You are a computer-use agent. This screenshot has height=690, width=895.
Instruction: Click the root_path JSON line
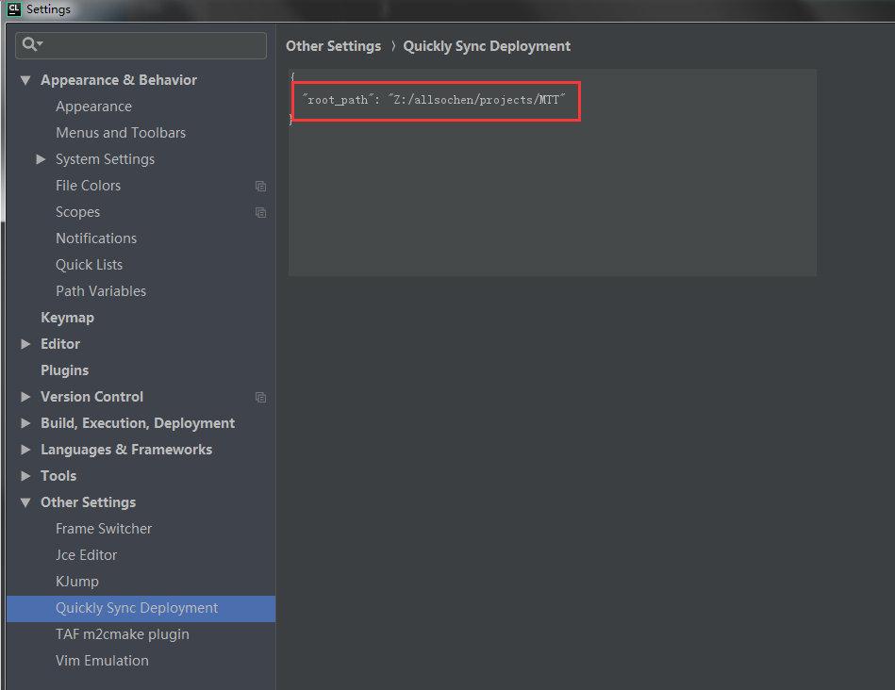click(434, 100)
